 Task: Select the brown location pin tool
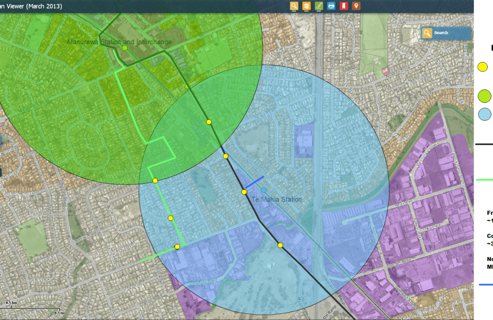click(x=356, y=6)
